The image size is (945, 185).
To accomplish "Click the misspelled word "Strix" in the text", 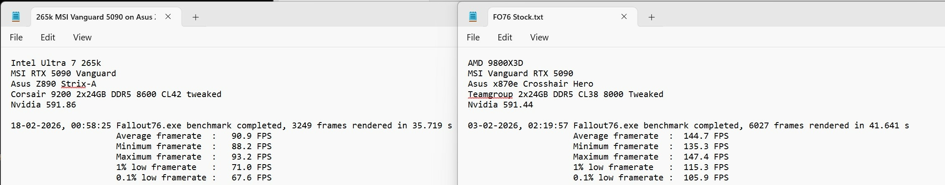I will pos(73,84).
